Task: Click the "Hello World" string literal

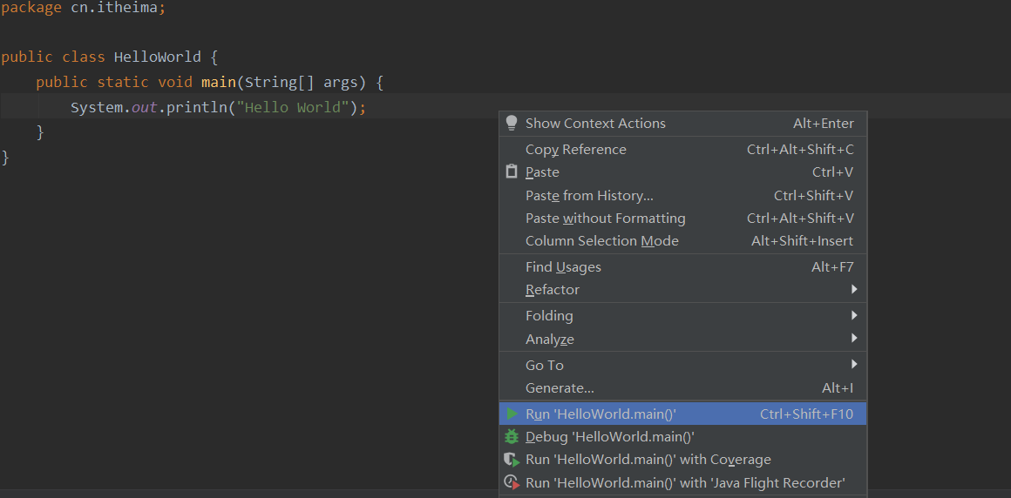Action: point(296,108)
